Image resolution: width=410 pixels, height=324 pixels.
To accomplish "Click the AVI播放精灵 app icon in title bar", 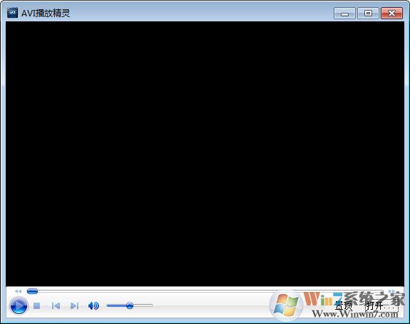I will pos(12,13).
